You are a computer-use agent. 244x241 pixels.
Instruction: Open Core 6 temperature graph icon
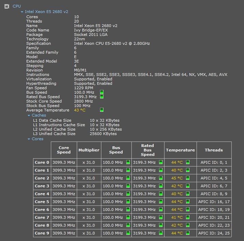coord(188,209)
